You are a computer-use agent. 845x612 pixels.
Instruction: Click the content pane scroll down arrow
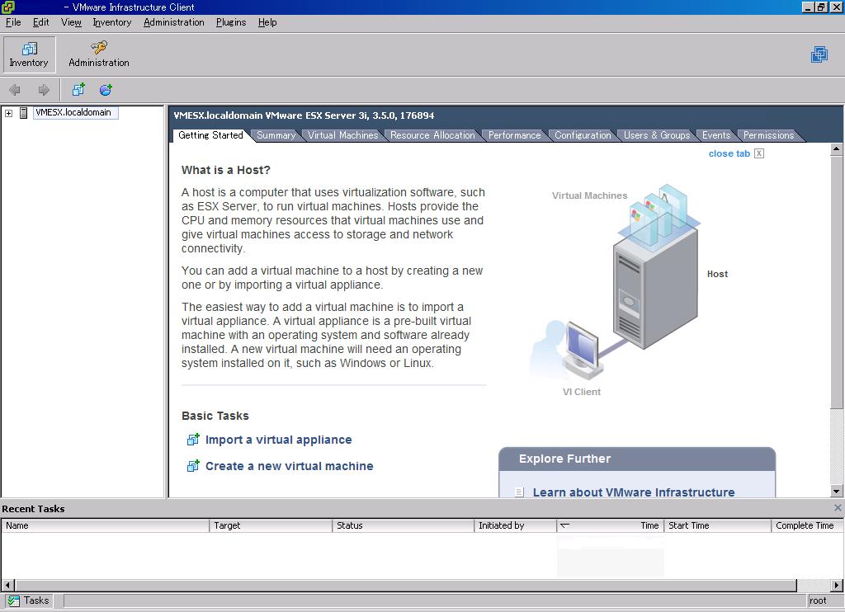coord(837,491)
